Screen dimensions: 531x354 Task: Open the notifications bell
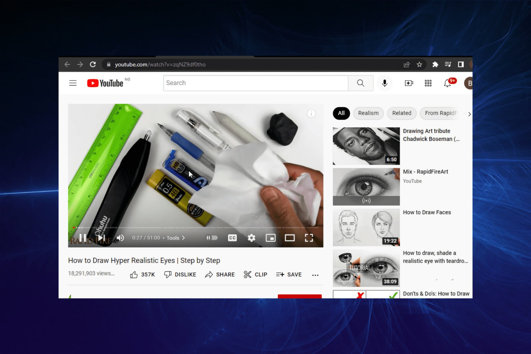(447, 83)
